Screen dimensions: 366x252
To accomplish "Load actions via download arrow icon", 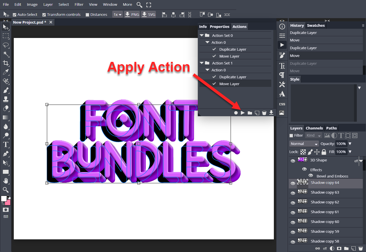I will [x=271, y=113].
